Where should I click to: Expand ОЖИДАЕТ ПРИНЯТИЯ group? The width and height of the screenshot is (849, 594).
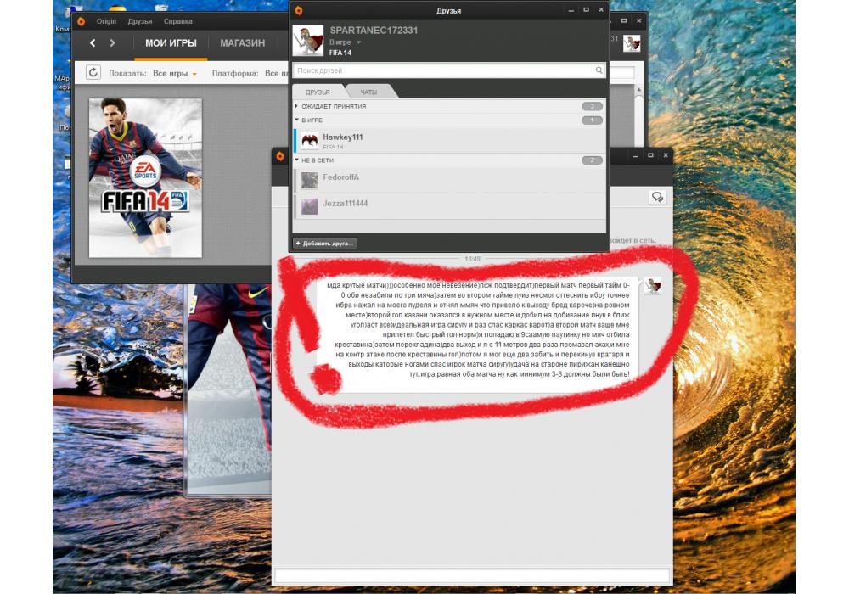pos(449,107)
